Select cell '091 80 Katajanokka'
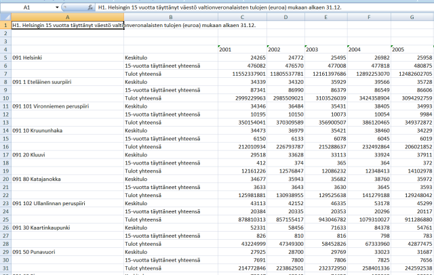This screenshot has height=275, width=434. pyautogui.click(x=68, y=179)
